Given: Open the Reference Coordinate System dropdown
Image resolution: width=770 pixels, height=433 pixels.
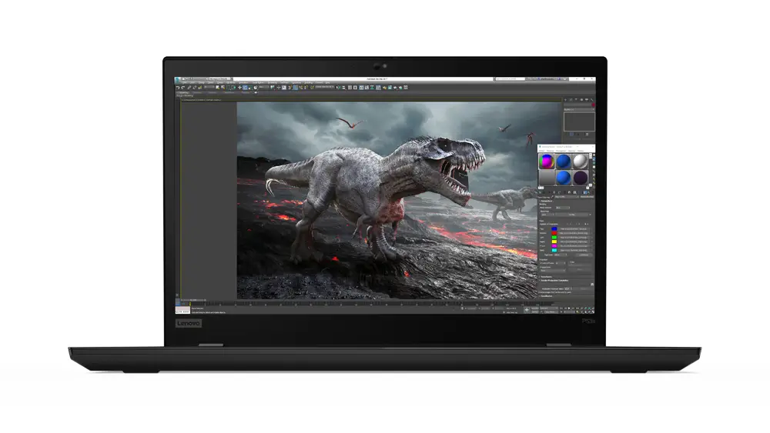Looking at the screenshot, I should click(263, 87).
